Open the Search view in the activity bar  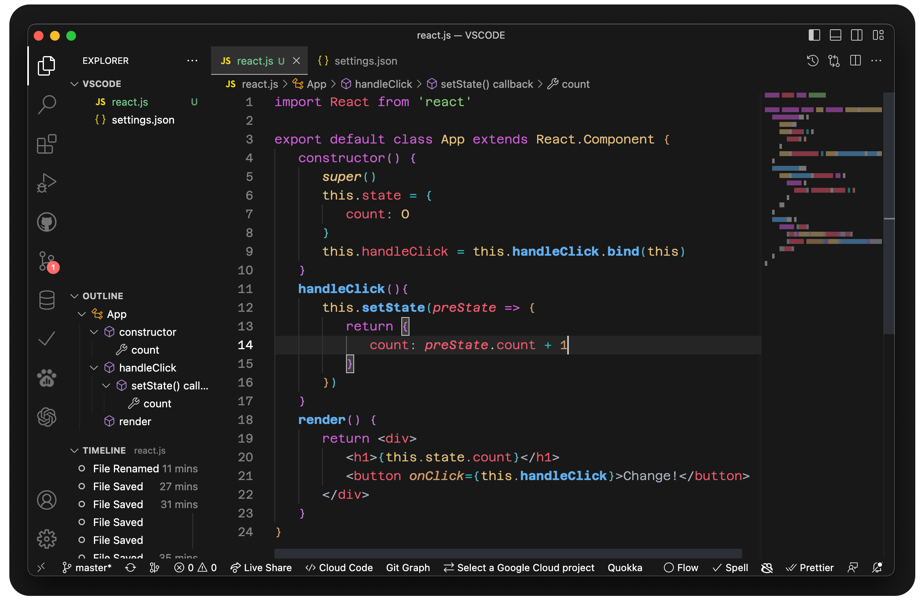(46, 104)
